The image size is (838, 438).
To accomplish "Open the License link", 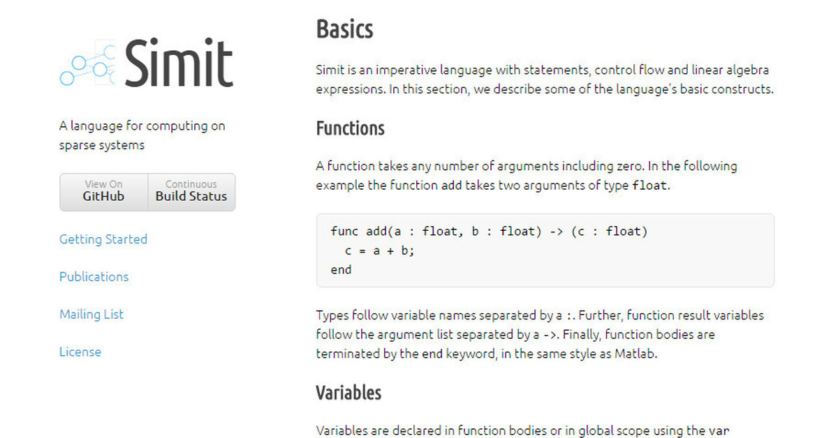I will (x=80, y=352).
